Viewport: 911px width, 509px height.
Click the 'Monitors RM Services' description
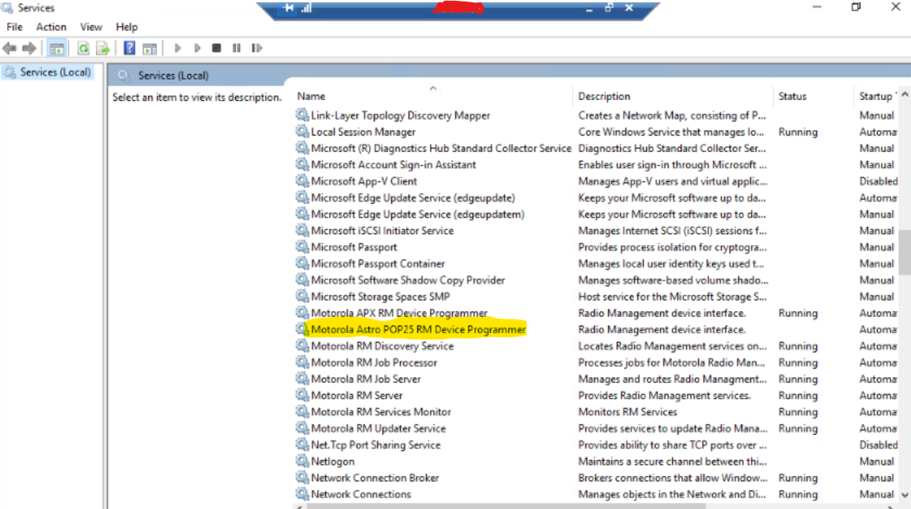(628, 412)
